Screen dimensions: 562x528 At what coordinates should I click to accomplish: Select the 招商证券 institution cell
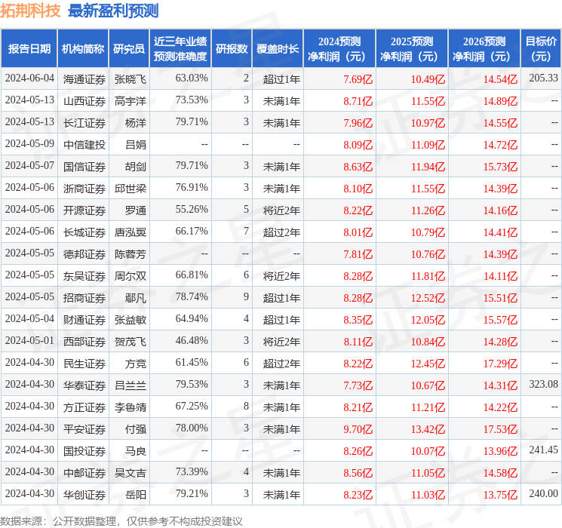coord(84,298)
